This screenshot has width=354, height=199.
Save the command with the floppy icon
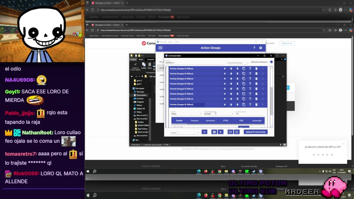point(214,132)
